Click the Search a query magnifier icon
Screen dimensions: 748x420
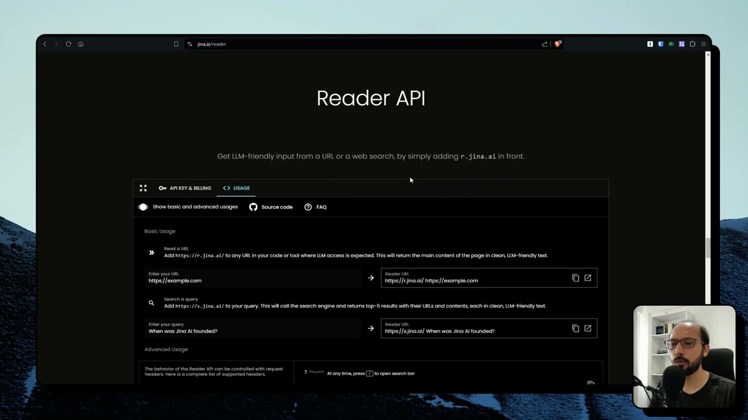point(151,303)
